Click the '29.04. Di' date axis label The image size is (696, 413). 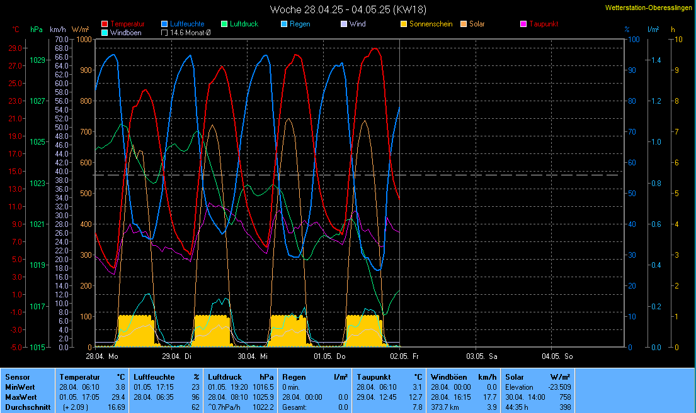click(x=176, y=356)
